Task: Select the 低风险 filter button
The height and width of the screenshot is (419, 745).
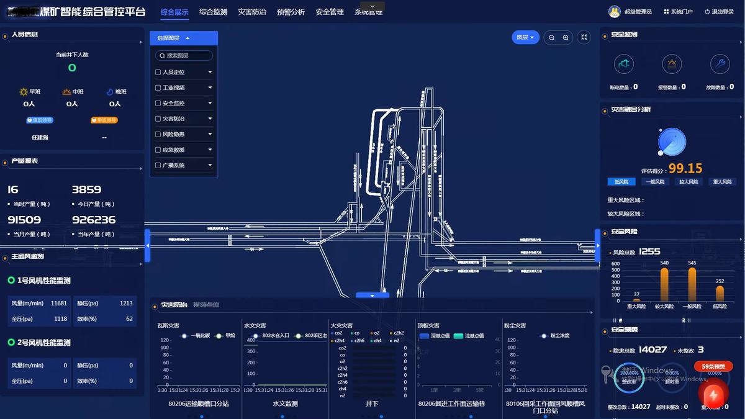Action: pyautogui.click(x=621, y=182)
